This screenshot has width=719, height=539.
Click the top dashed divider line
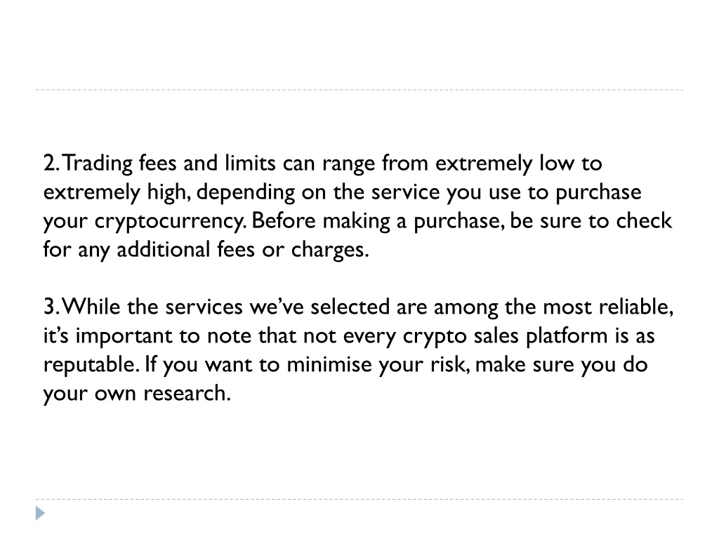tap(359, 90)
